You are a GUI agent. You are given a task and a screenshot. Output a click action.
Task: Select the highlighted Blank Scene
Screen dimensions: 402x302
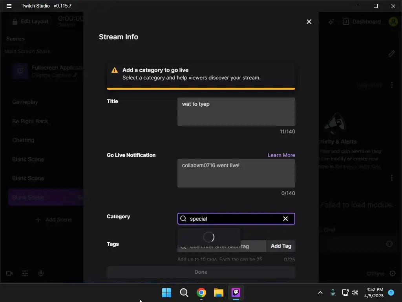point(46,197)
